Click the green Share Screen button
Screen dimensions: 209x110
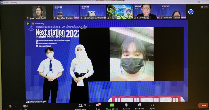[112, 106]
